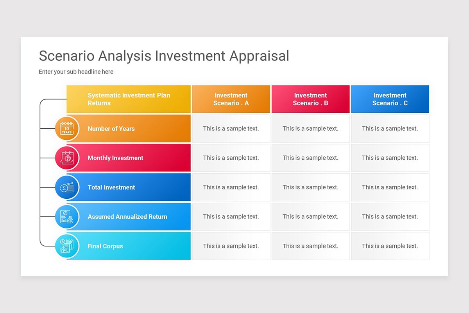
Task: Click the Monthly Investment row label
Action: [x=115, y=158]
